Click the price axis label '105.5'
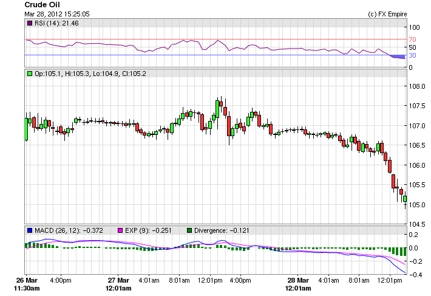 point(417,185)
